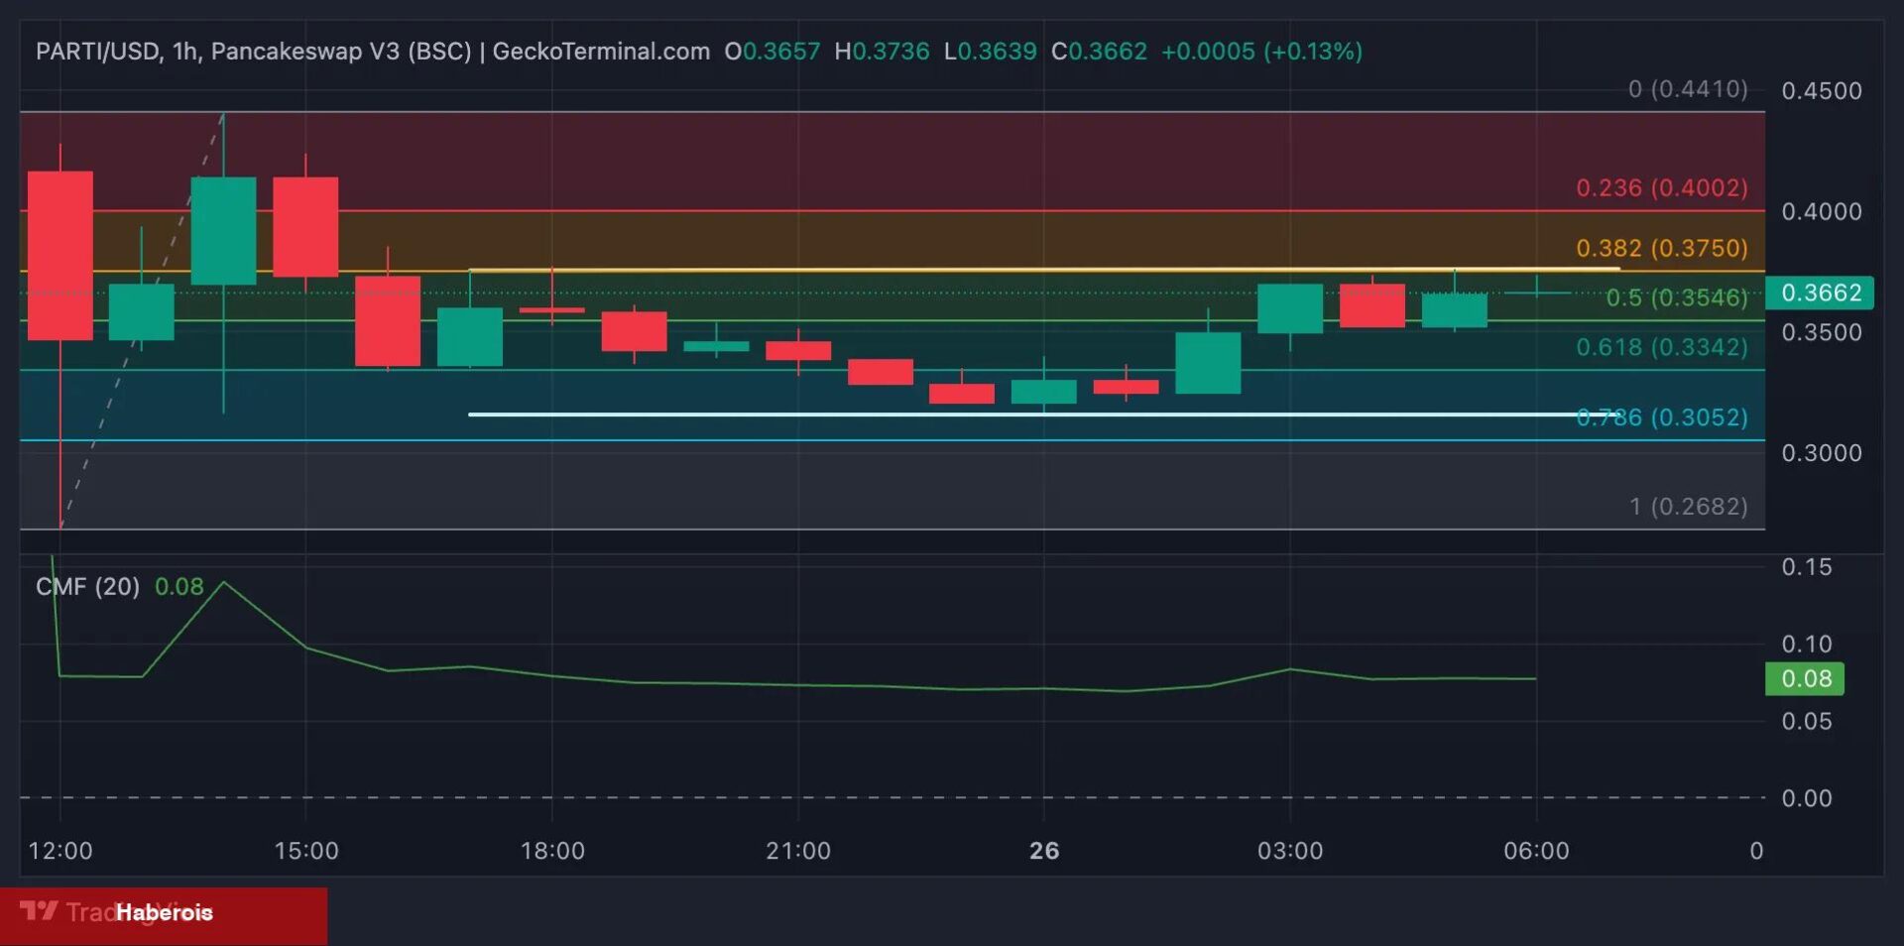
Task: Click the 21:00 time axis label
Action: tap(798, 851)
